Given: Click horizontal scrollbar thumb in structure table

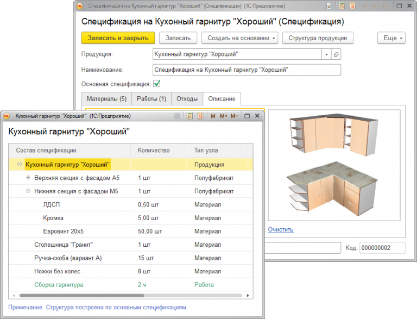Looking at the screenshot, I should [x=81, y=295].
